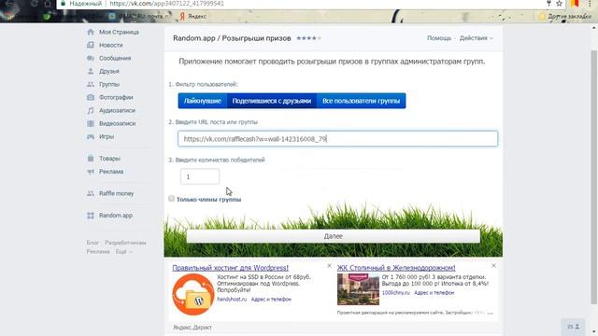Click the Разработчикам footer link
Viewport: 598px width, 336px height.
(x=125, y=243)
